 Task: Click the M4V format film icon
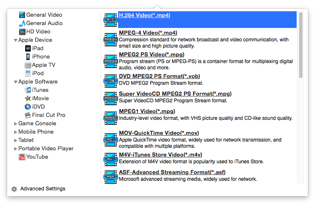pos(111,159)
